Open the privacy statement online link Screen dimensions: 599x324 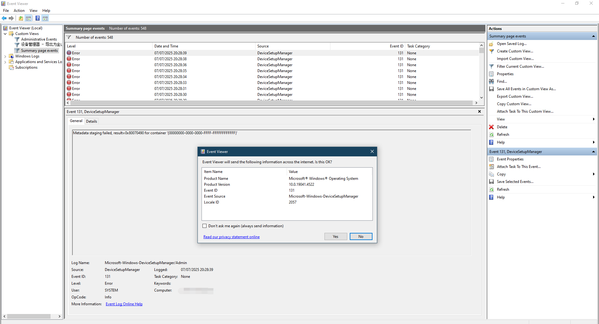[x=231, y=237]
